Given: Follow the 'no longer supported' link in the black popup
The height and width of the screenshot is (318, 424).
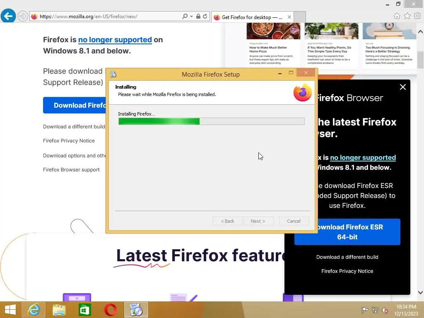Looking at the screenshot, I should 363,157.
